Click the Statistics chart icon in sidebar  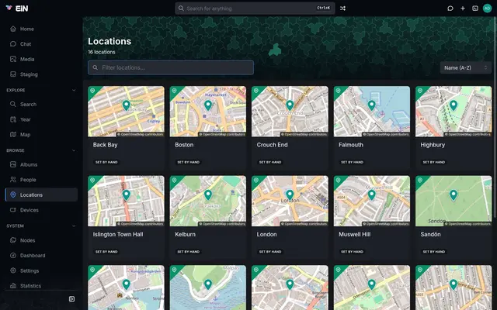coord(13,286)
